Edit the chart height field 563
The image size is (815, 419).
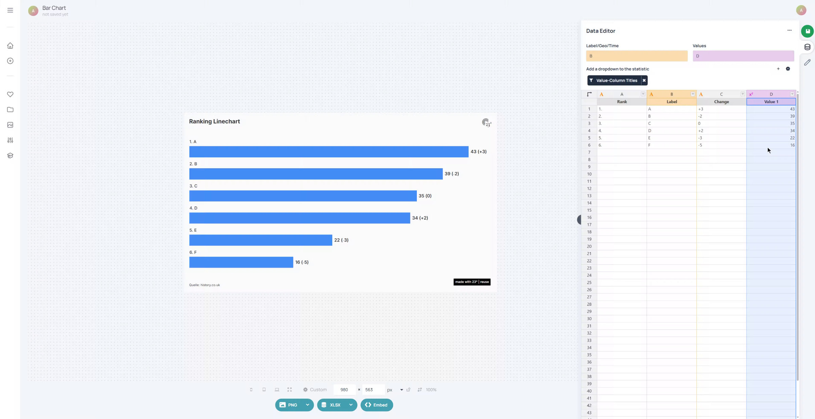point(373,389)
